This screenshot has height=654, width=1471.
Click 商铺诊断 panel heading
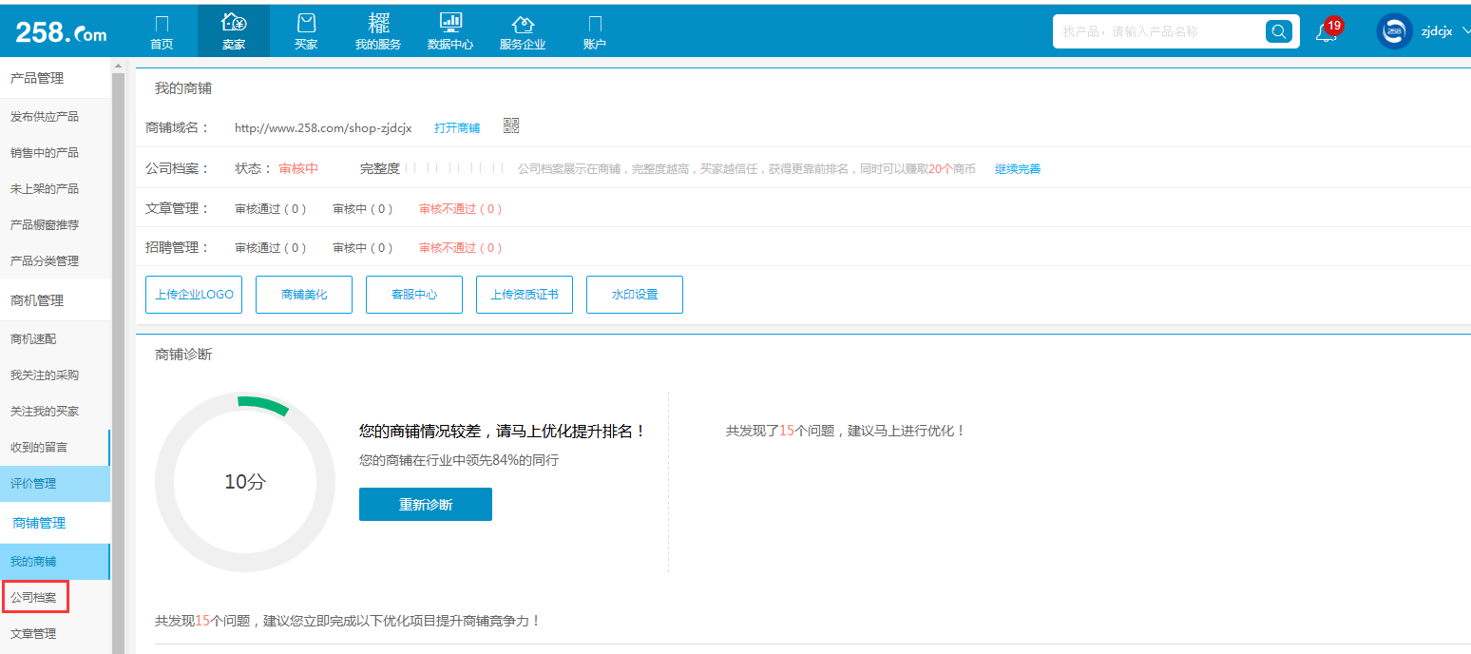(x=183, y=355)
